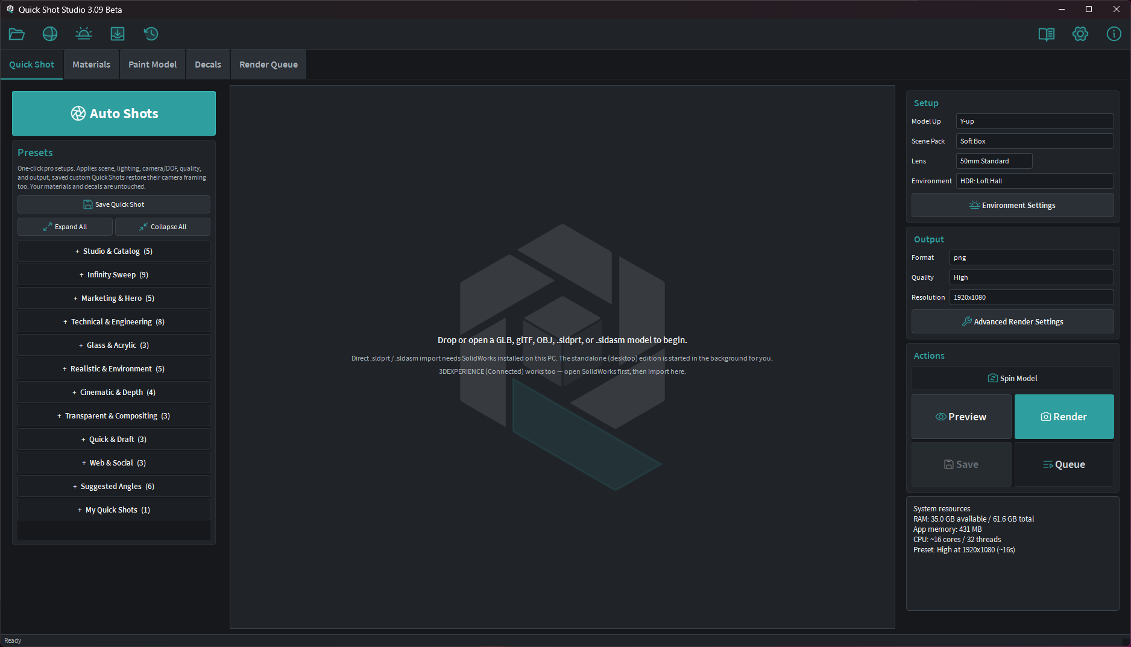Open the Paint Model tab
This screenshot has height=647, width=1131.
153,65
